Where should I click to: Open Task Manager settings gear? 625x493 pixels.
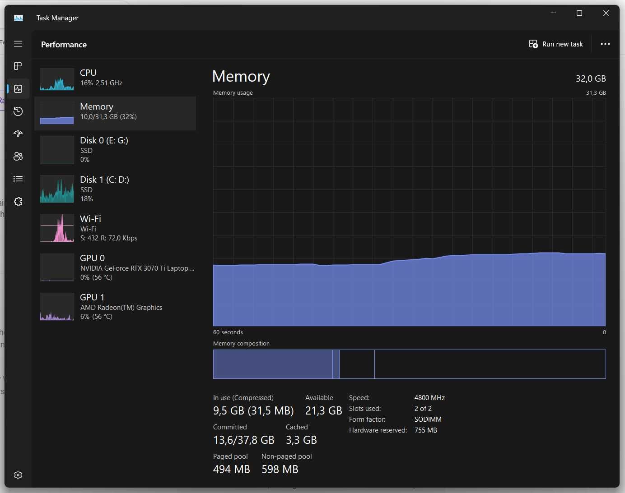point(18,475)
